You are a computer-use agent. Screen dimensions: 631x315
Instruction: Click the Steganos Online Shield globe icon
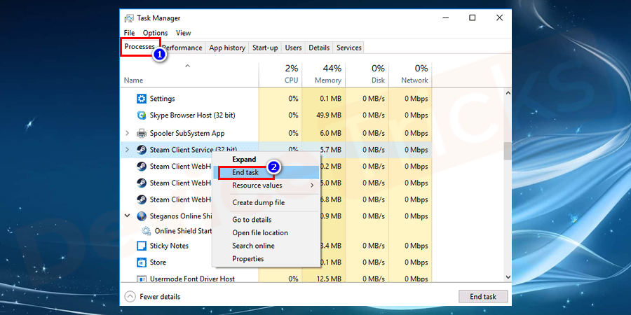[x=141, y=216]
